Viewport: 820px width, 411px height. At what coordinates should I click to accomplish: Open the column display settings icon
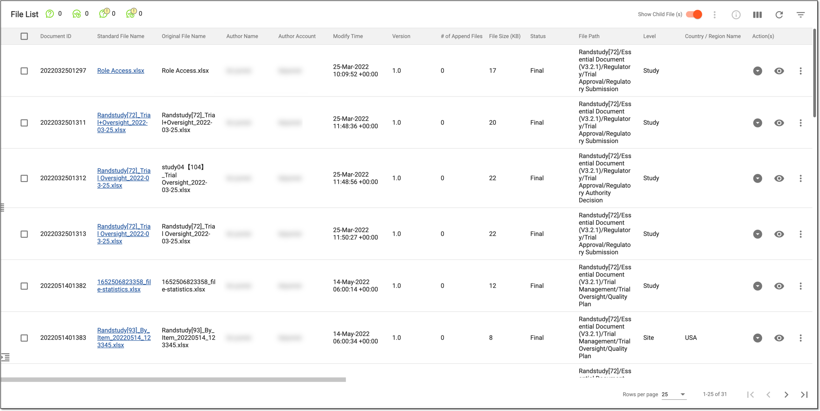pos(757,15)
